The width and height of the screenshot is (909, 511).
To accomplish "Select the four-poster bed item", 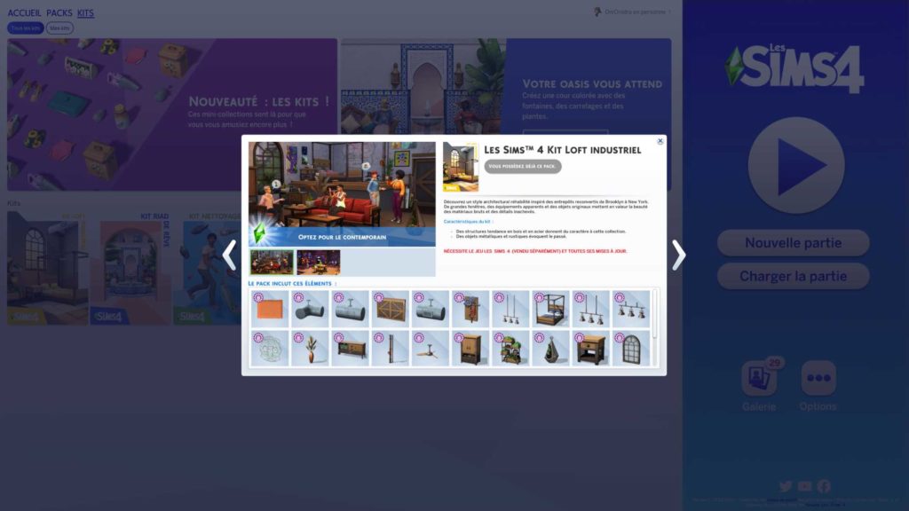I will [x=550, y=309].
